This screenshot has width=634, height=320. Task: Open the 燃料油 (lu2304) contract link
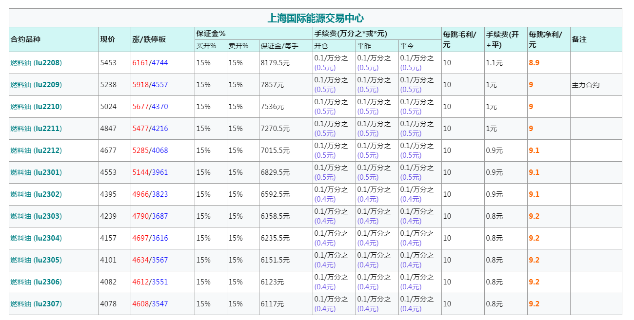pyautogui.click(x=36, y=238)
